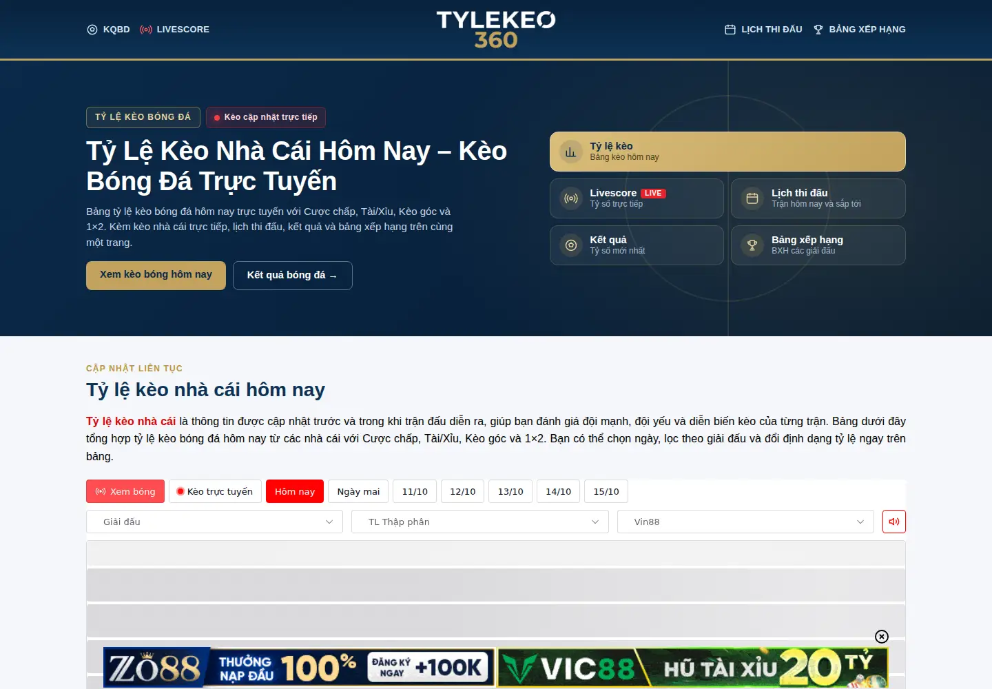Screen dimensions: 992x689
Task: Switch to the 15/10 date tab
Action: (606, 491)
